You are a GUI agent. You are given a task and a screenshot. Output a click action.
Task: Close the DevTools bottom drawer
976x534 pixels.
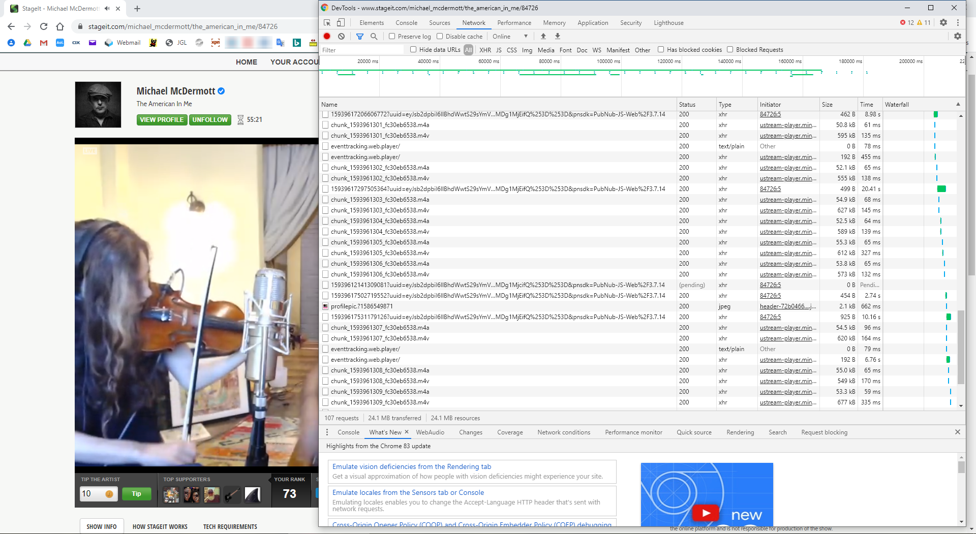pyautogui.click(x=958, y=432)
